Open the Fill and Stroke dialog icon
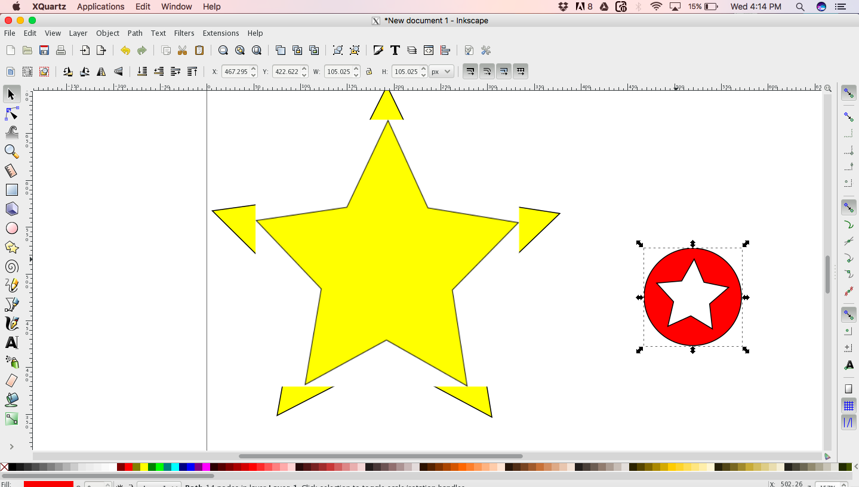859x487 pixels. [378, 50]
